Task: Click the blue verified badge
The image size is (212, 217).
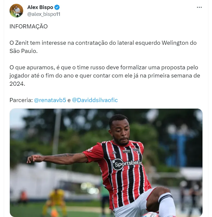Action: 57,7
